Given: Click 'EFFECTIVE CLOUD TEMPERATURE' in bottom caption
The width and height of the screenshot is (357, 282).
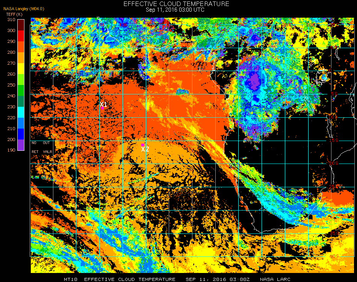Looking at the screenshot, I should [130, 279].
